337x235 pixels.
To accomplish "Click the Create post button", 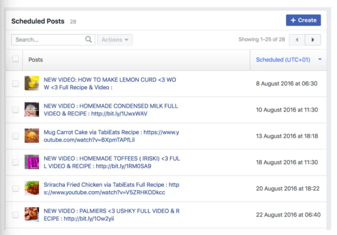I will 303,20.
